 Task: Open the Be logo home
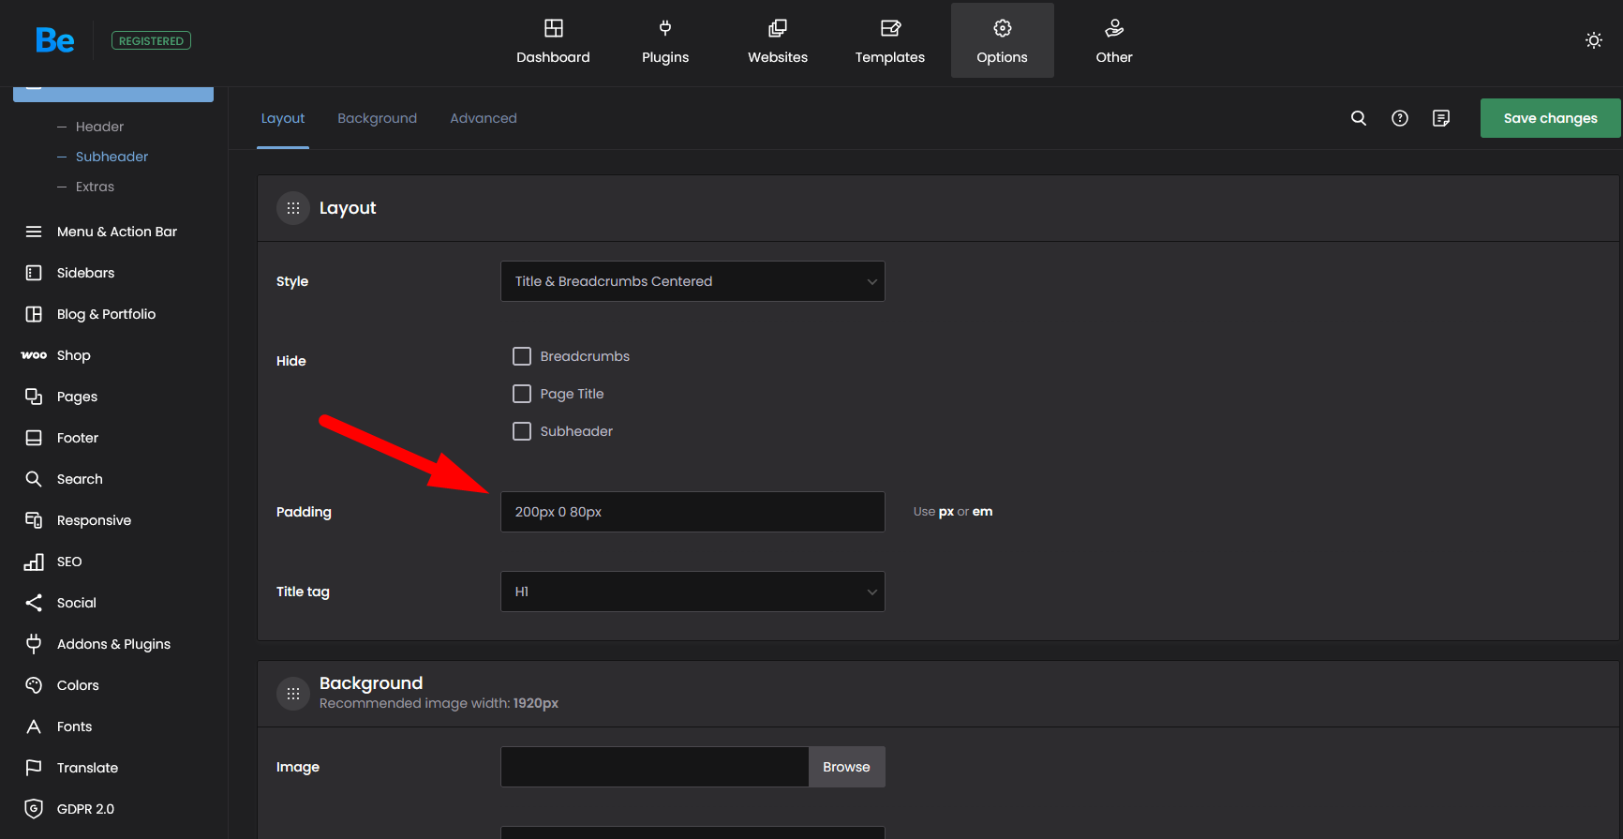54,40
